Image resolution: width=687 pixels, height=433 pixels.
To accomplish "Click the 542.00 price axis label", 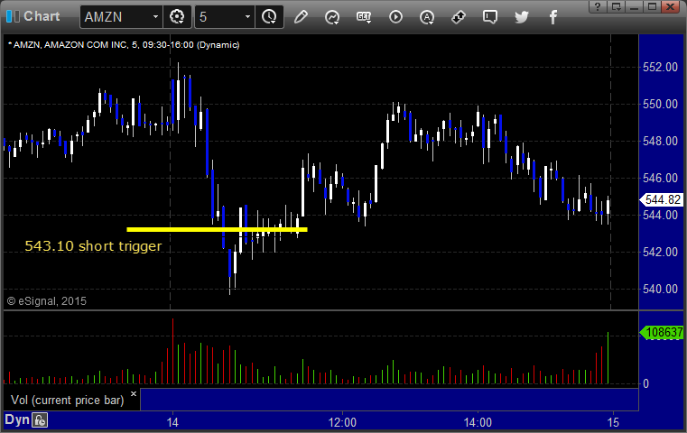I will (660, 253).
